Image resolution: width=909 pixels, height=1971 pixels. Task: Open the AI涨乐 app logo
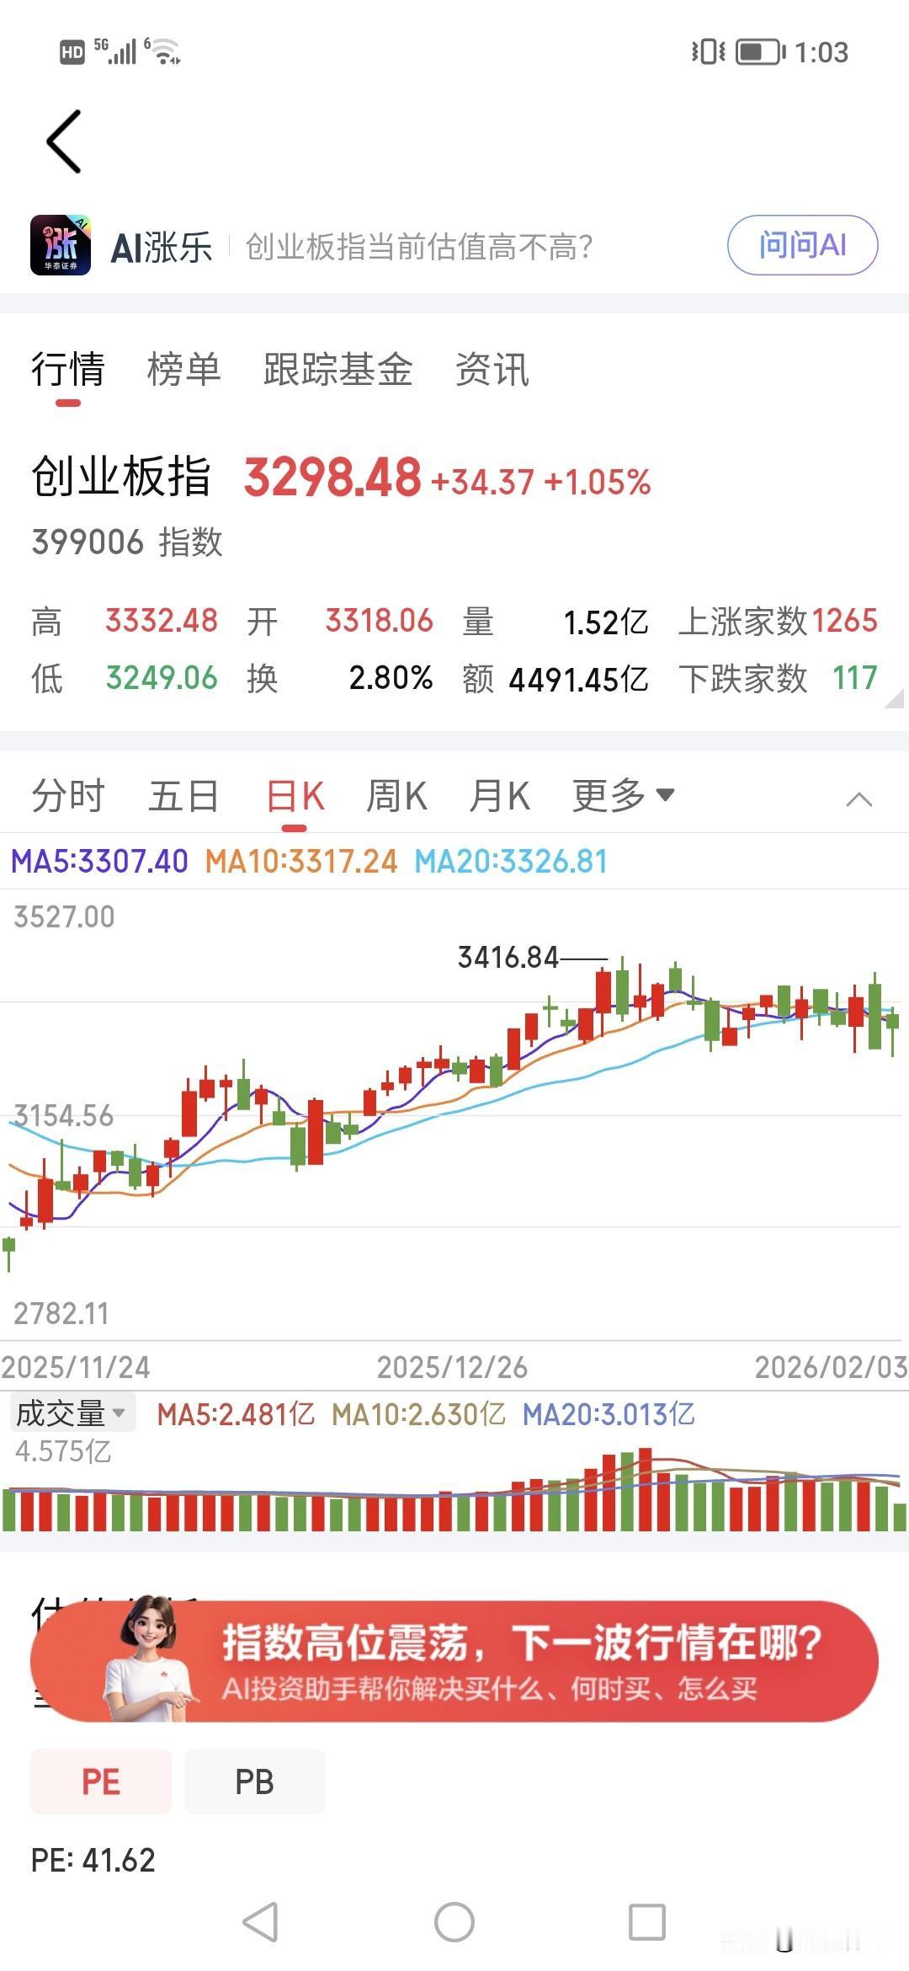tap(61, 245)
